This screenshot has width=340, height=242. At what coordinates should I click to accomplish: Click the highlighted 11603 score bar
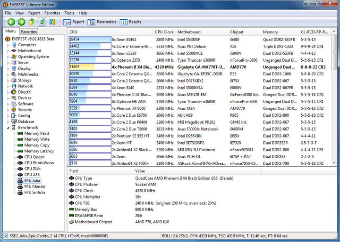pos(90,67)
